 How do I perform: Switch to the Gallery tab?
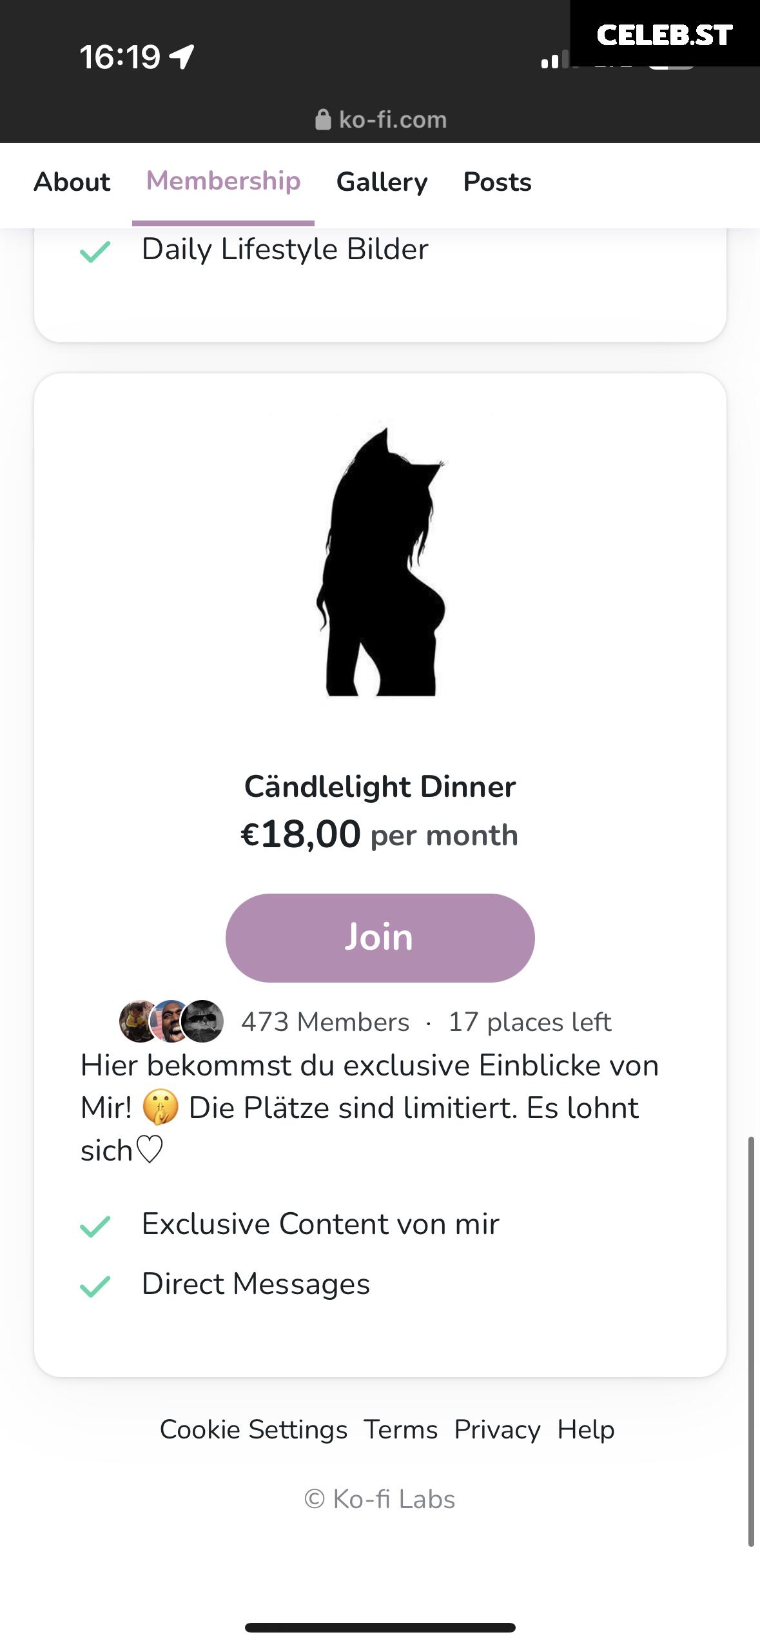point(382,182)
